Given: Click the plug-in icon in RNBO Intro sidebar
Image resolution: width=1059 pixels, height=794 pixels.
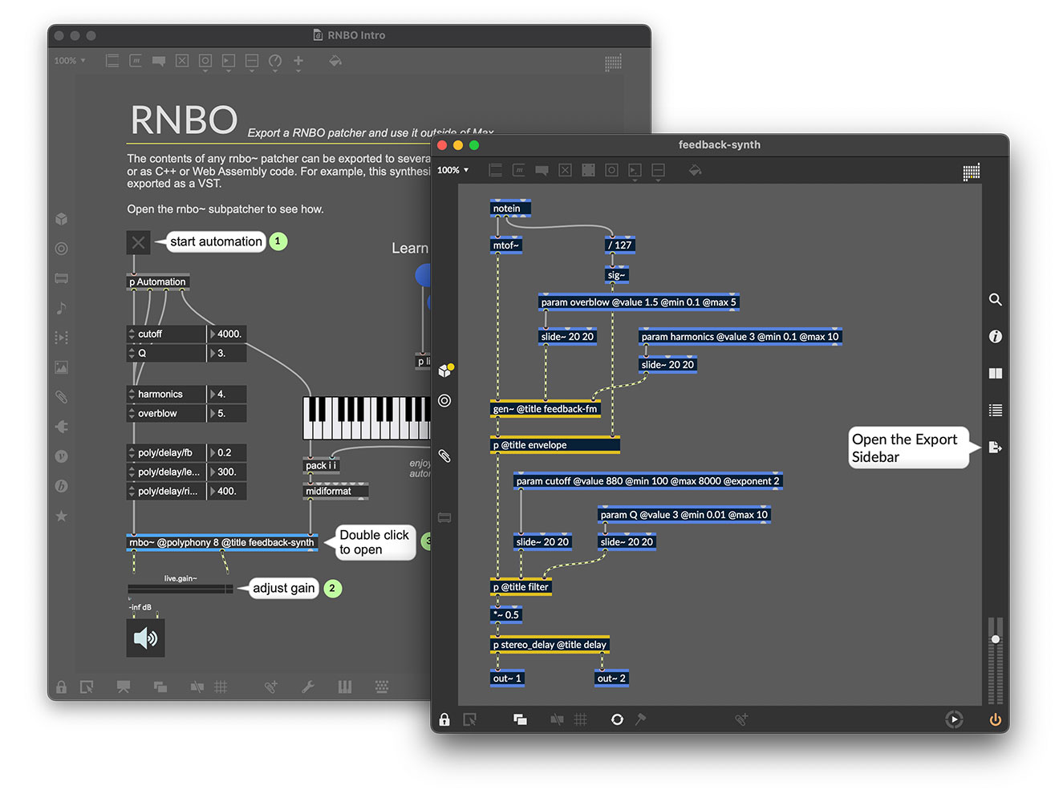Looking at the screenshot, I should 61,427.
